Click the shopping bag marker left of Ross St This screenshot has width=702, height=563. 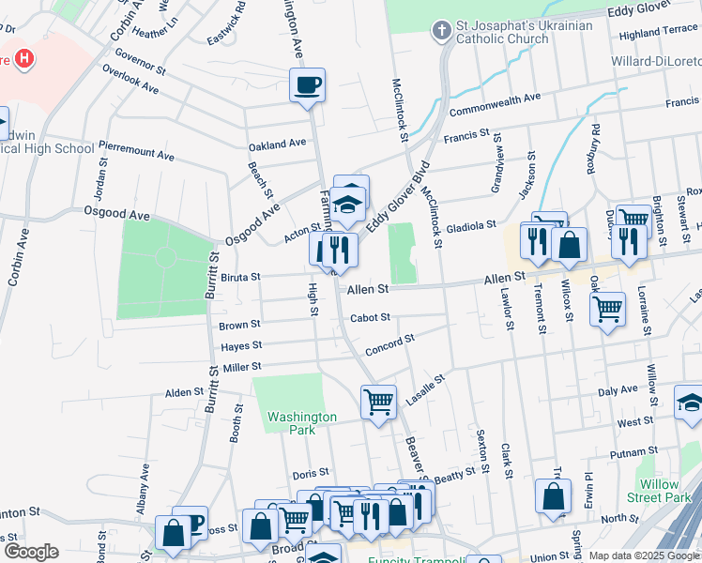(x=174, y=533)
